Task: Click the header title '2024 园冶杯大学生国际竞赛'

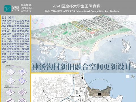Action: tap(76, 6)
